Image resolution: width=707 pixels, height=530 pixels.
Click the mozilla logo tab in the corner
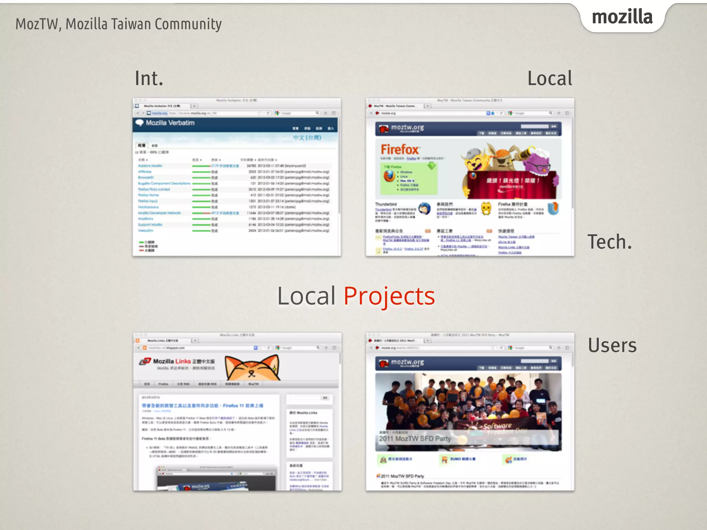622,17
